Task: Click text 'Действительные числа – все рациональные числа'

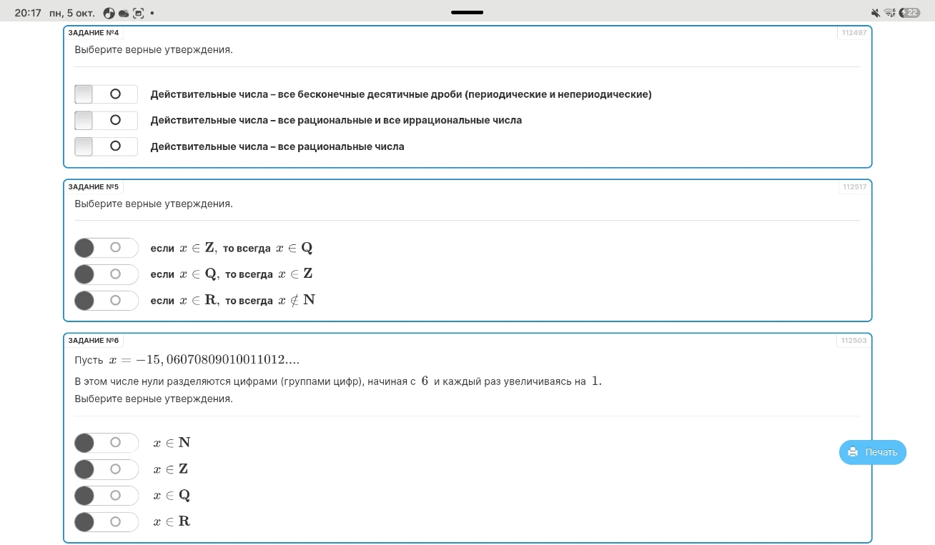Action: point(277,146)
